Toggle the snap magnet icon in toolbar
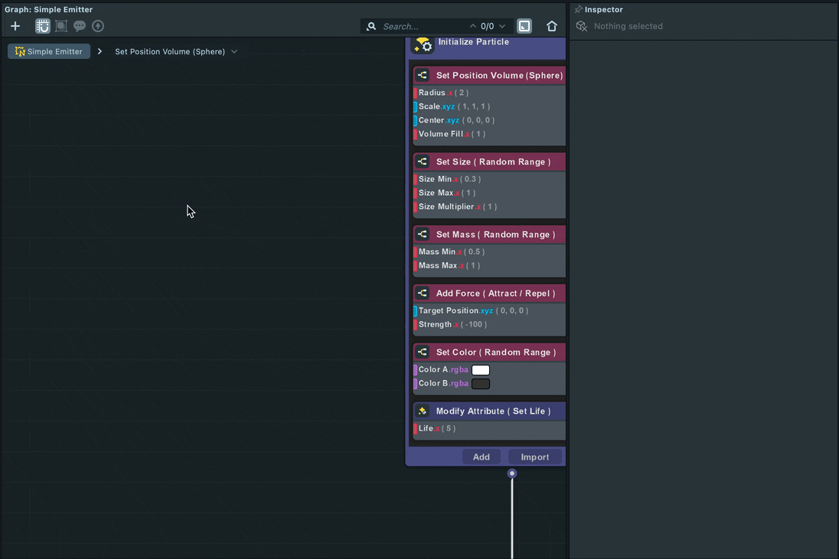Viewport: 839px width, 559px height. tap(43, 26)
